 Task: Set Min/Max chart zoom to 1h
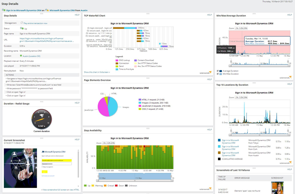click(x=237, y=28)
